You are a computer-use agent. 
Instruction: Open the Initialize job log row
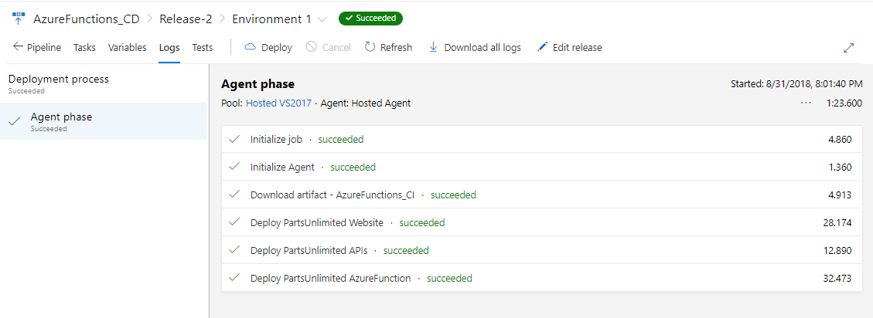click(x=540, y=139)
